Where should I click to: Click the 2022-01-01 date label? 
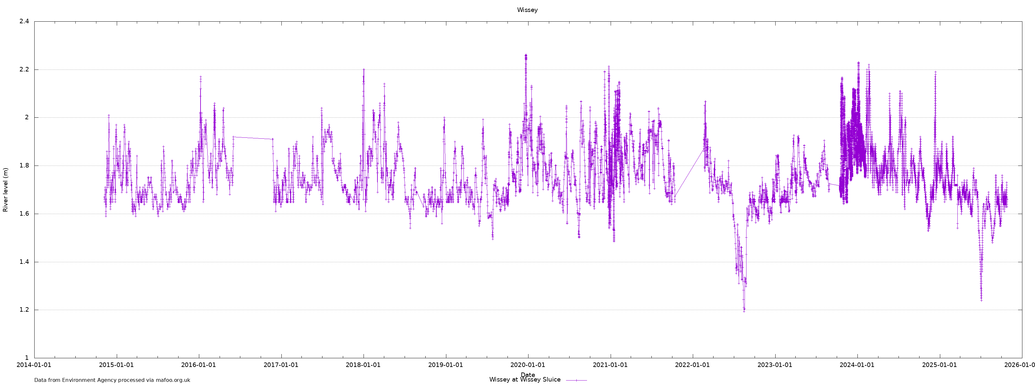click(692, 365)
